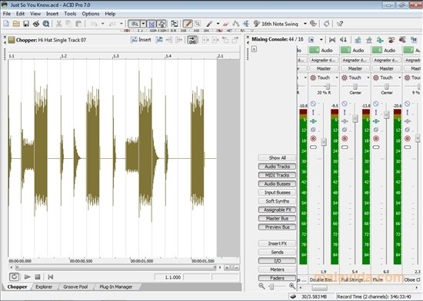
Task: Expand the channel list pane arrow in the console
Action: pos(254,49)
